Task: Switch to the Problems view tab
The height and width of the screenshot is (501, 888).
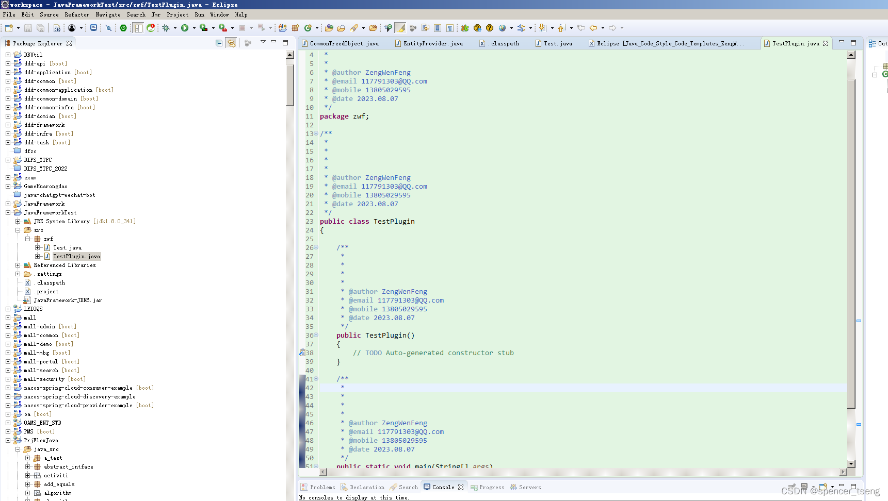Action: 318,487
